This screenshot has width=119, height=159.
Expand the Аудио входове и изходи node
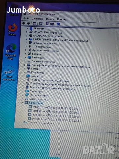[x=26, y=50]
